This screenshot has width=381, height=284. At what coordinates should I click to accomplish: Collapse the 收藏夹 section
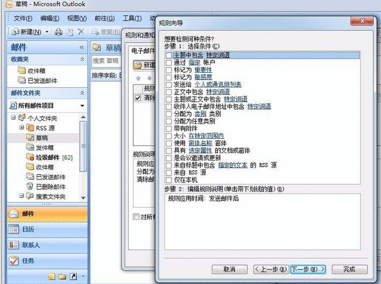pos(83,59)
